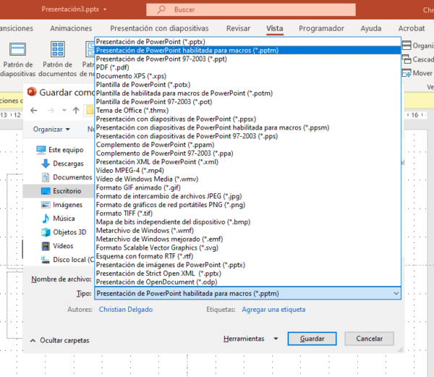Screen dimensions: 434x377
Task: Open the Patrón de diapositivas view
Action: pos(17,59)
